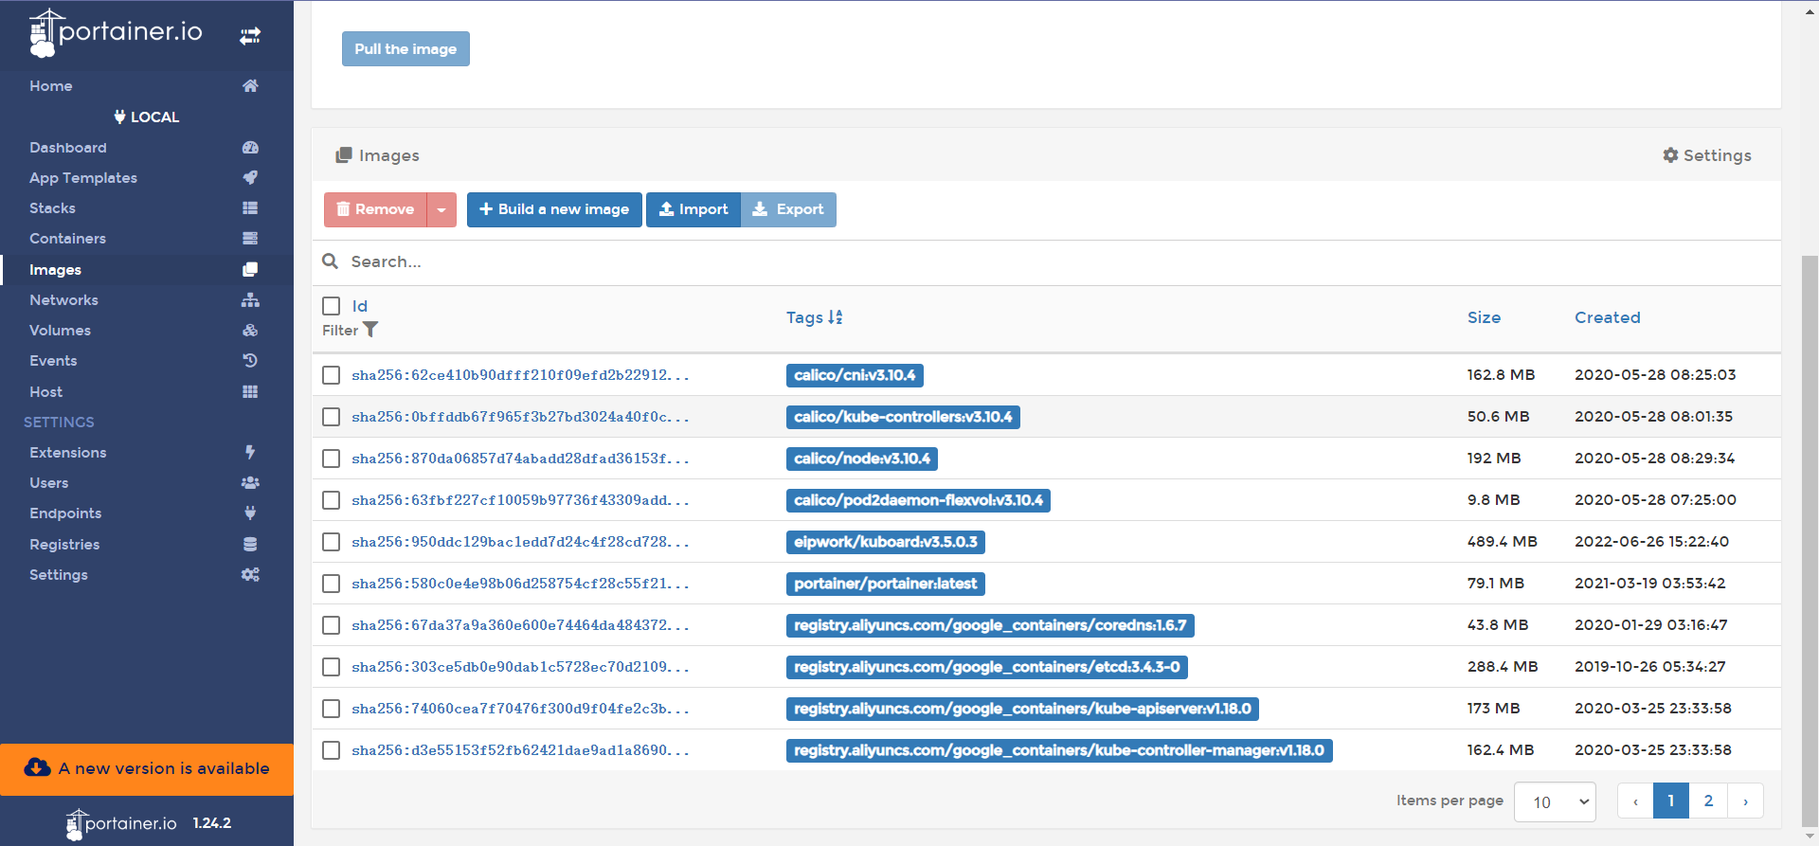Image resolution: width=1819 pixels, height=846 pixels.
Task: Click the portainer.io logo at top
Action: pyautogui.click(x=117, y=33)
